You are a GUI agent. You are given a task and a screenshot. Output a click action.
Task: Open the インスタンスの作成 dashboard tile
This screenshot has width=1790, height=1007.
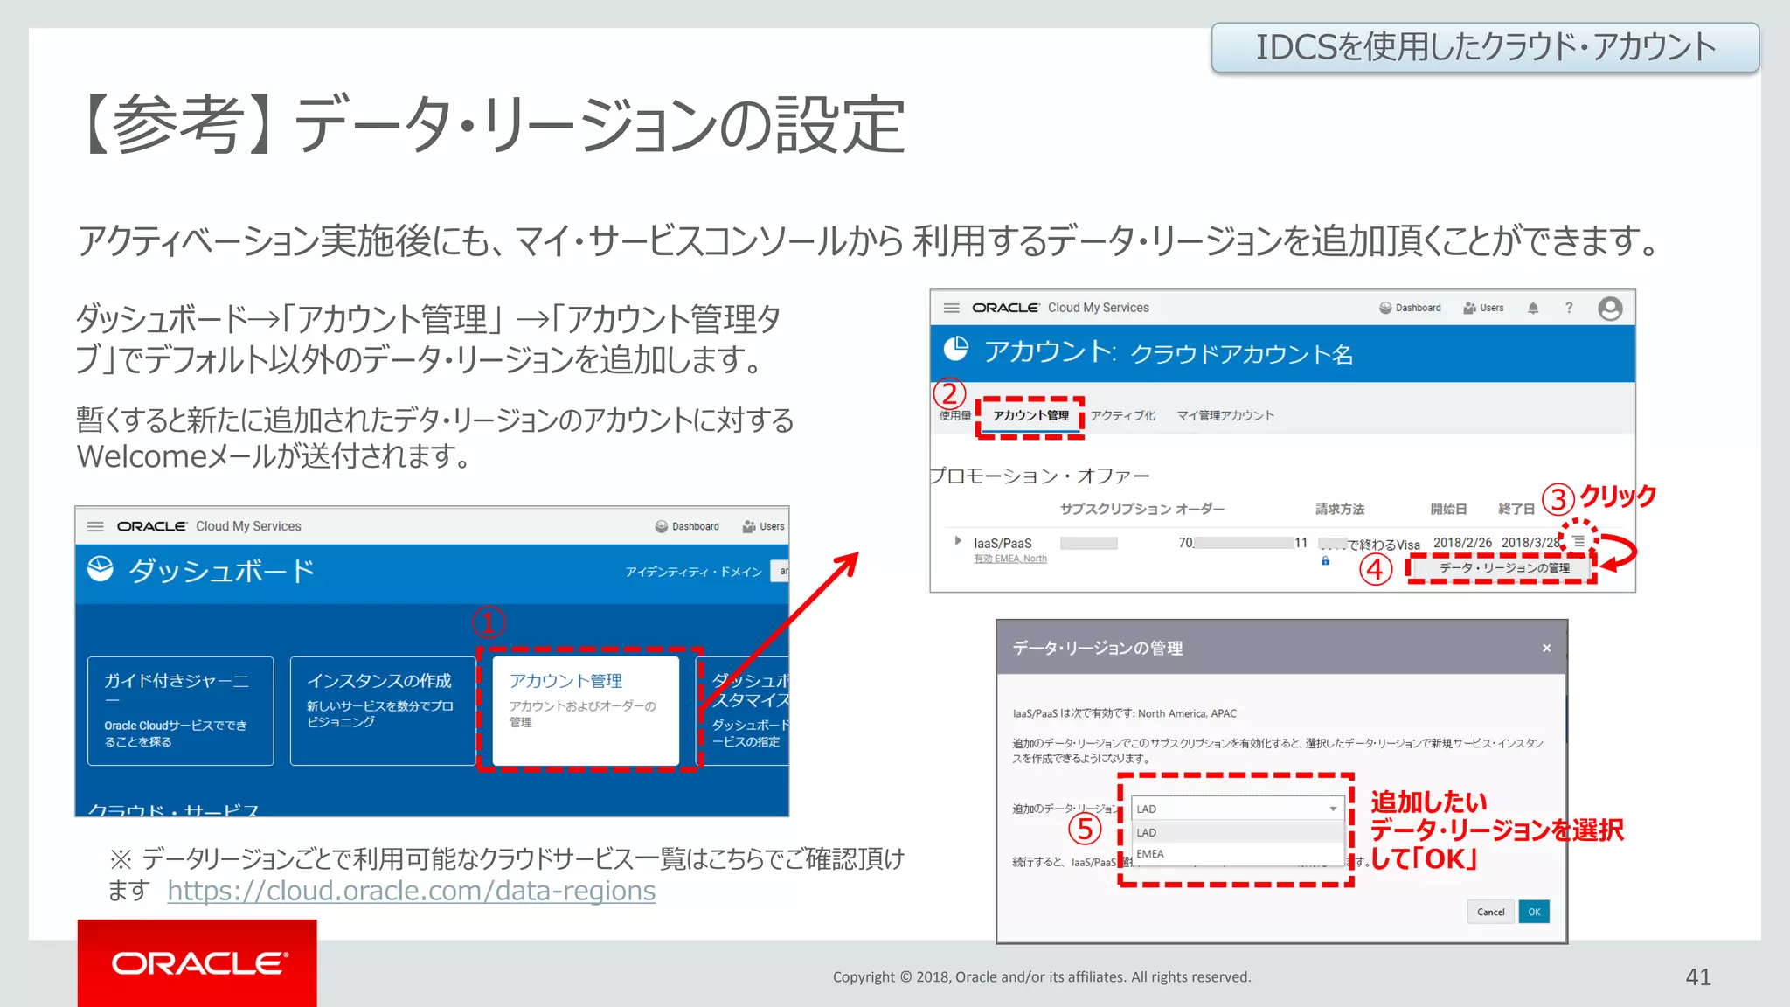click(383, 711)
